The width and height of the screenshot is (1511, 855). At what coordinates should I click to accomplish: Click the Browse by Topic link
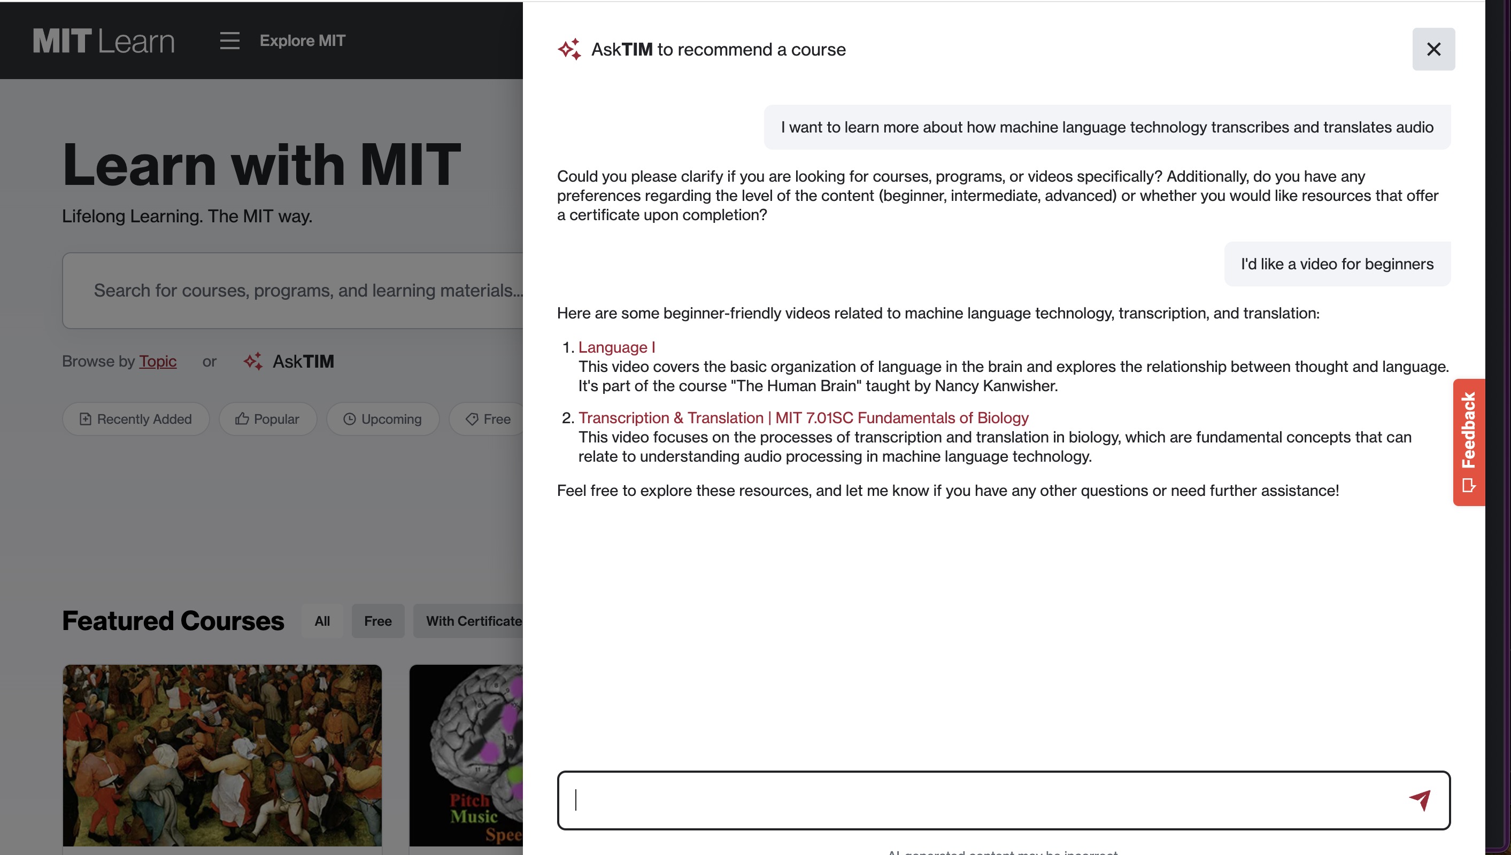157,361
